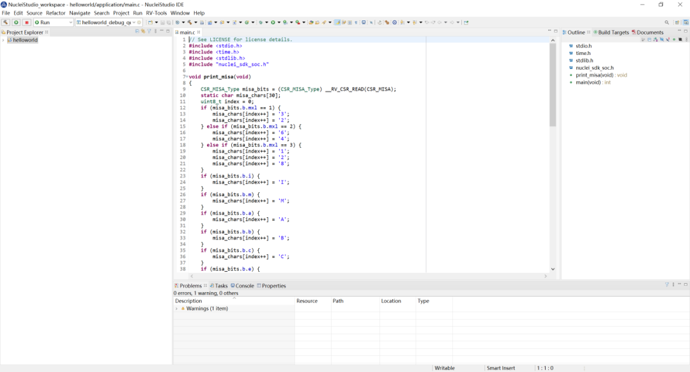The image size is (690, 372).
Task: Switch to the Tasks tab
Action: coord(218,286)
